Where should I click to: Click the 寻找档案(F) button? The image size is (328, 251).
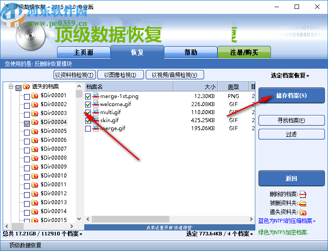(291, 120)
